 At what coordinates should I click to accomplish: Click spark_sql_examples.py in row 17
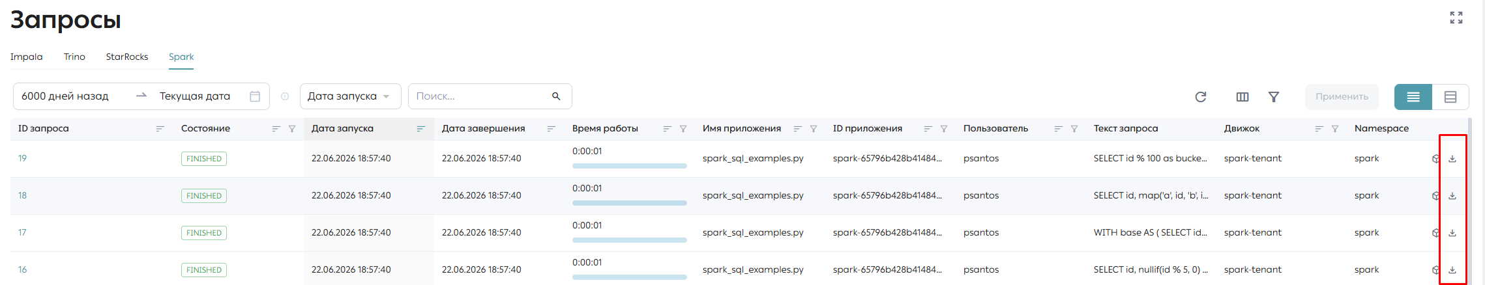coord(753,232)
